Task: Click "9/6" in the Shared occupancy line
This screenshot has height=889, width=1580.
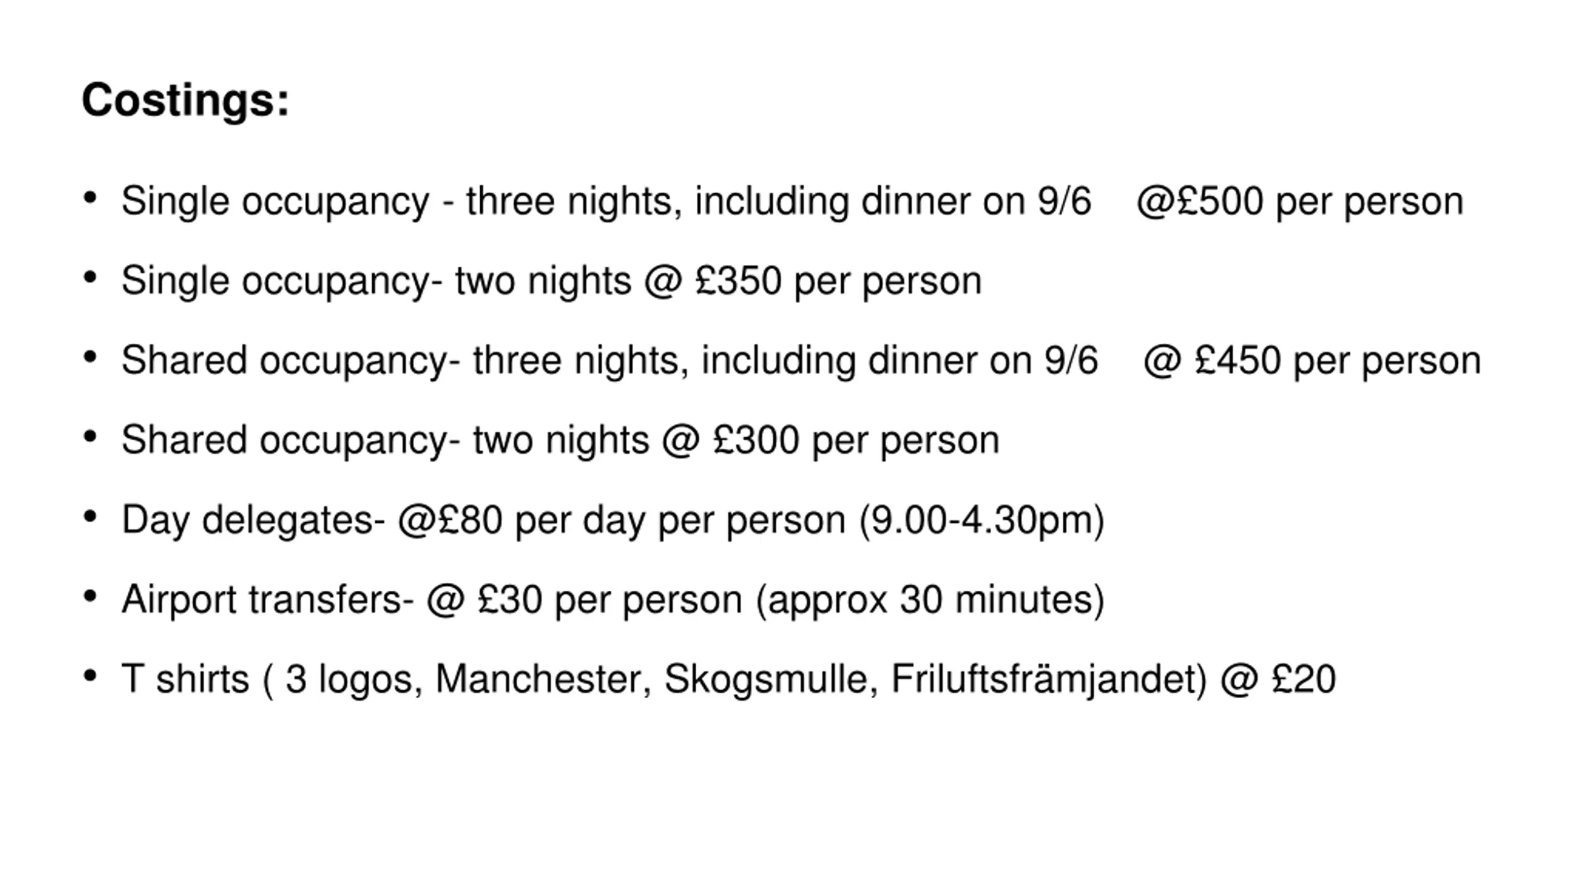Action: tap(1071, 361)
